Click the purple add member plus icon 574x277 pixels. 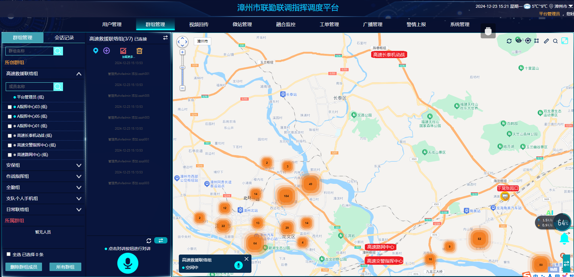click(x=107, y=51)
